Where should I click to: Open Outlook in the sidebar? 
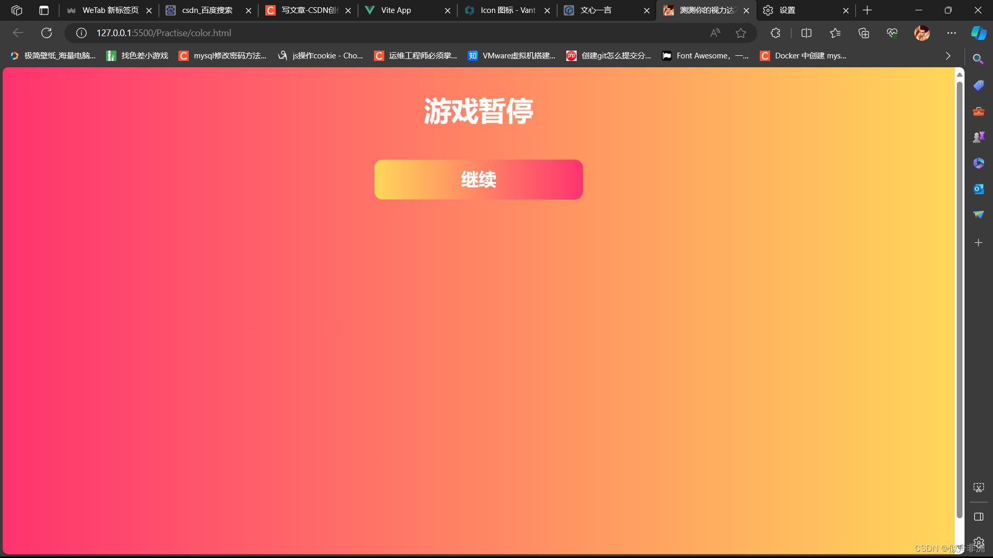click(978, 189)
